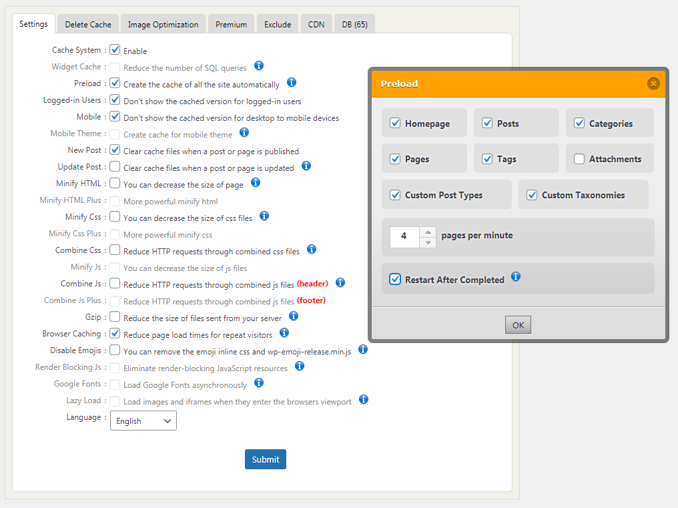Toggle Browser Caching checkbox
678x508 pixels.
(x=115, y=334)
